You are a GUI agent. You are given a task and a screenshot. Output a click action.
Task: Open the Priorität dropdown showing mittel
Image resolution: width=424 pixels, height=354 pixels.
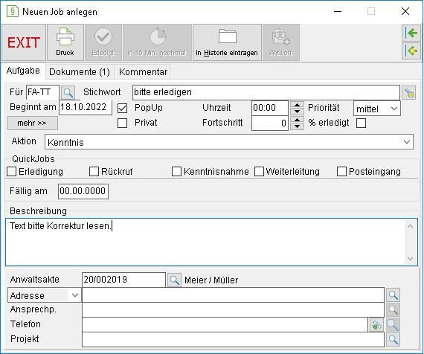(377, 109)
